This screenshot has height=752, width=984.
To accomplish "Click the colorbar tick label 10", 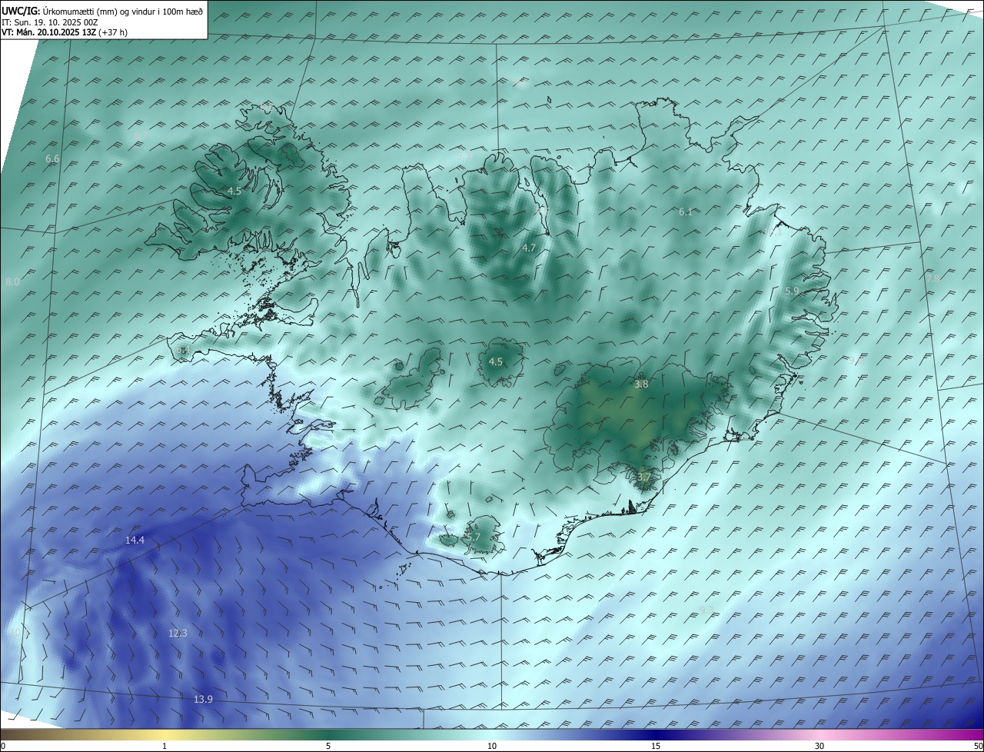I will pyautogui.click(x=492, y=746).
